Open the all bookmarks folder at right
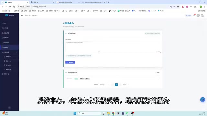Screen dimensions: 207x116 click(202, 11)
